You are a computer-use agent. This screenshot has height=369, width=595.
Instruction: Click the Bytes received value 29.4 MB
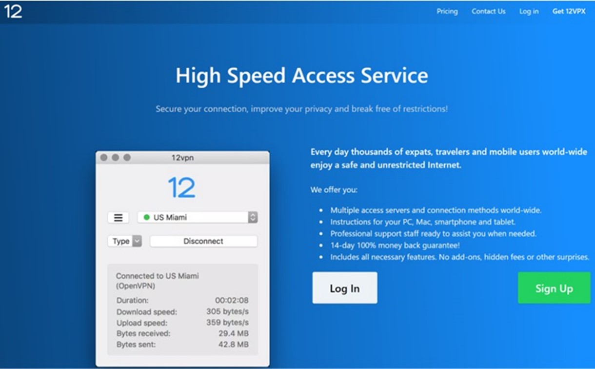point(234,333)
